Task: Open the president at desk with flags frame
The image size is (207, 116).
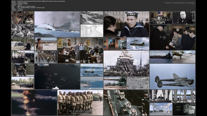Action: [161, 96]
